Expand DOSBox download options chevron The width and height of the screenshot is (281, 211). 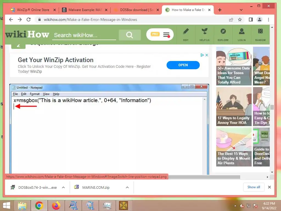click(x=63, y=187)
